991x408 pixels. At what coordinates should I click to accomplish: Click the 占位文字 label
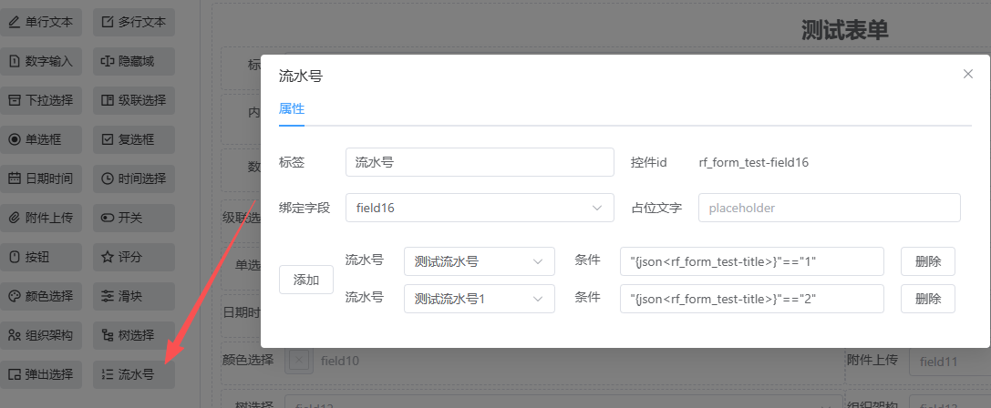(656, 208)
